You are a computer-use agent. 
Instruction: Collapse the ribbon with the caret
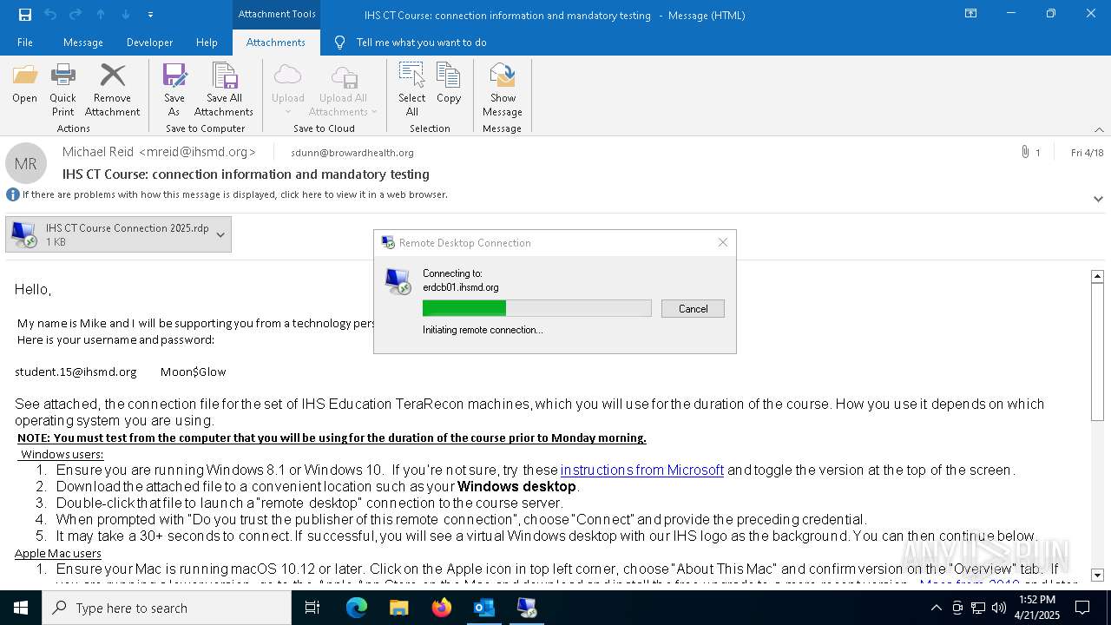click(x=1099, y=129)
